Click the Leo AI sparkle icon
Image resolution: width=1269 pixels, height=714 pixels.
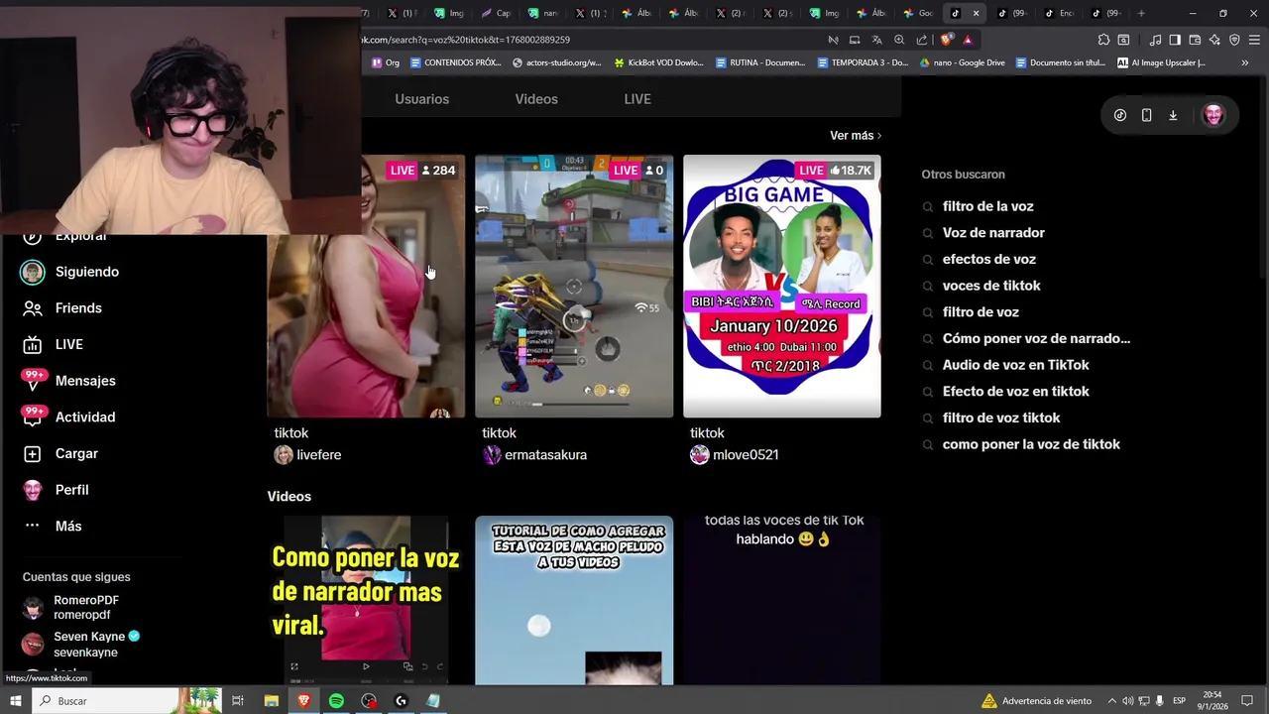(x=1214, y=40)
